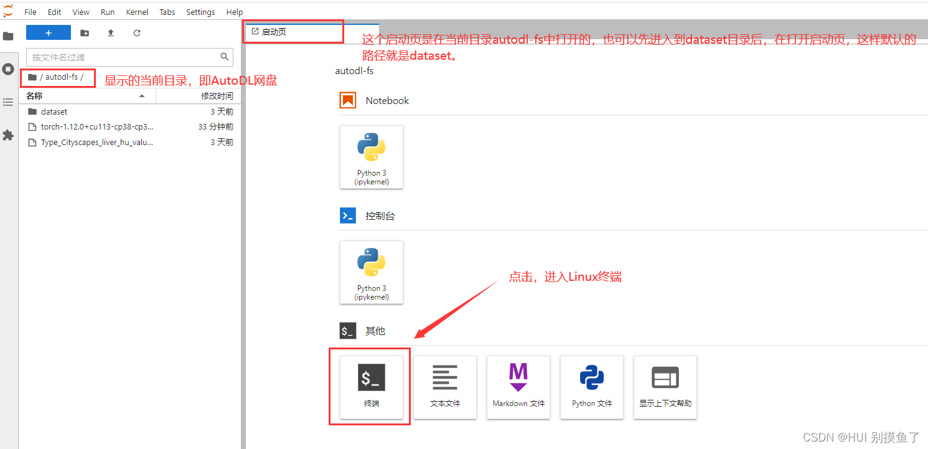928x449 pixels.
Task: Open the Help menu
Action: pos(235,12)
